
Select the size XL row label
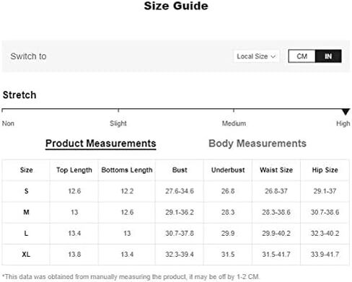(26, 255)
